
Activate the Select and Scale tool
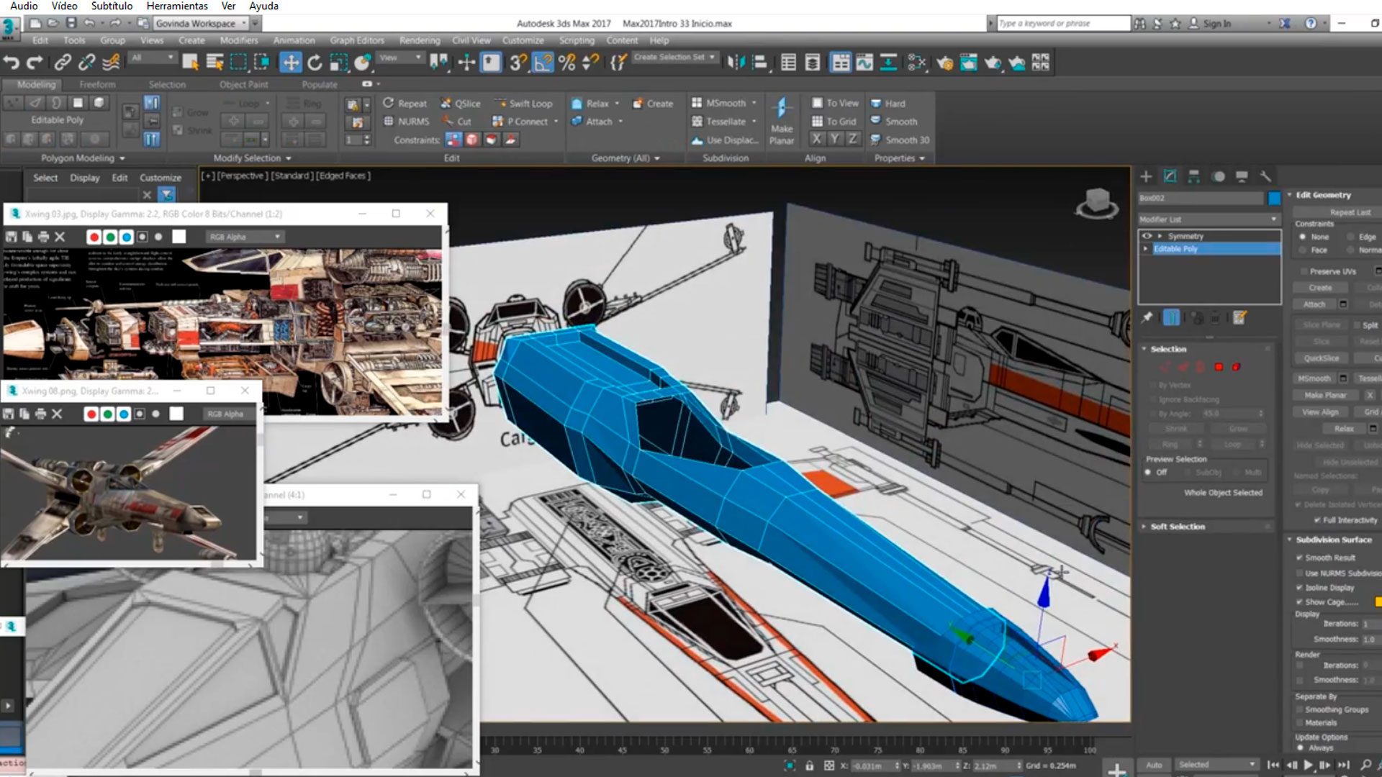(x=338, y=63)
